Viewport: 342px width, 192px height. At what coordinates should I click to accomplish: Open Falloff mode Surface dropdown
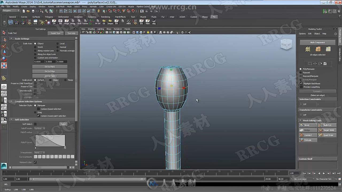click(40, 128)
